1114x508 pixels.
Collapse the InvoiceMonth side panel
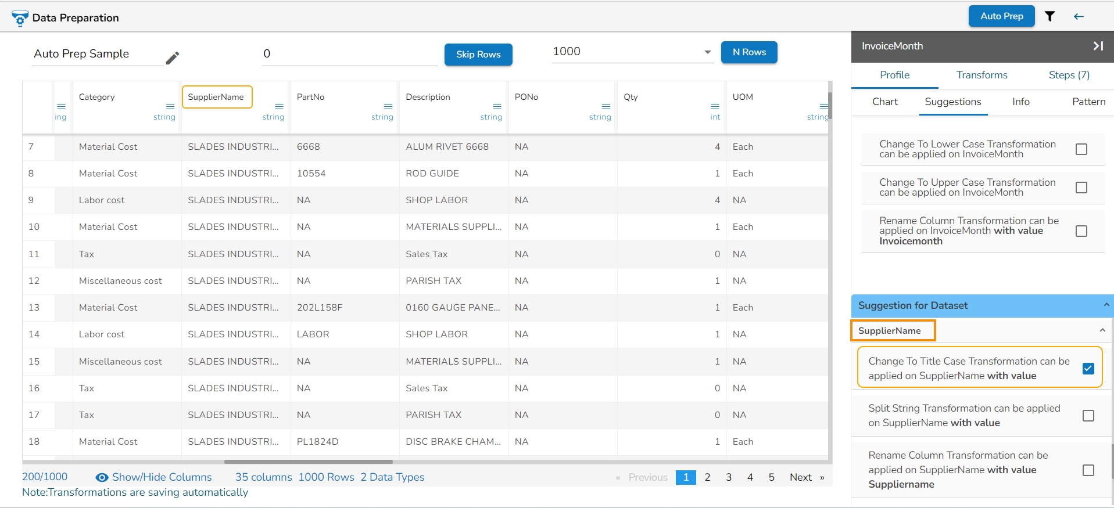click(x=1098, y=46)
